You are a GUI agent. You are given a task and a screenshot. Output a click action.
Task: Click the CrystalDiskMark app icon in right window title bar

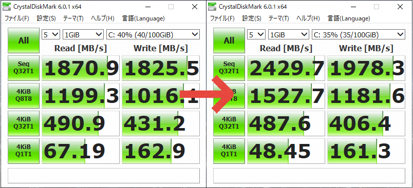click(x=213, y=7)
